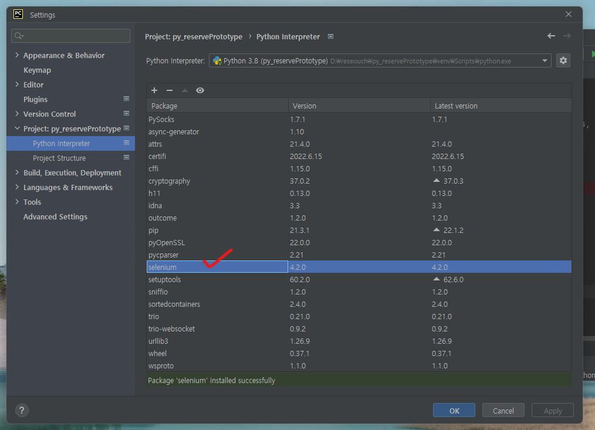This screenshot has height=430, width=595.
Task: Click the Cancel button
Action: 503,410
